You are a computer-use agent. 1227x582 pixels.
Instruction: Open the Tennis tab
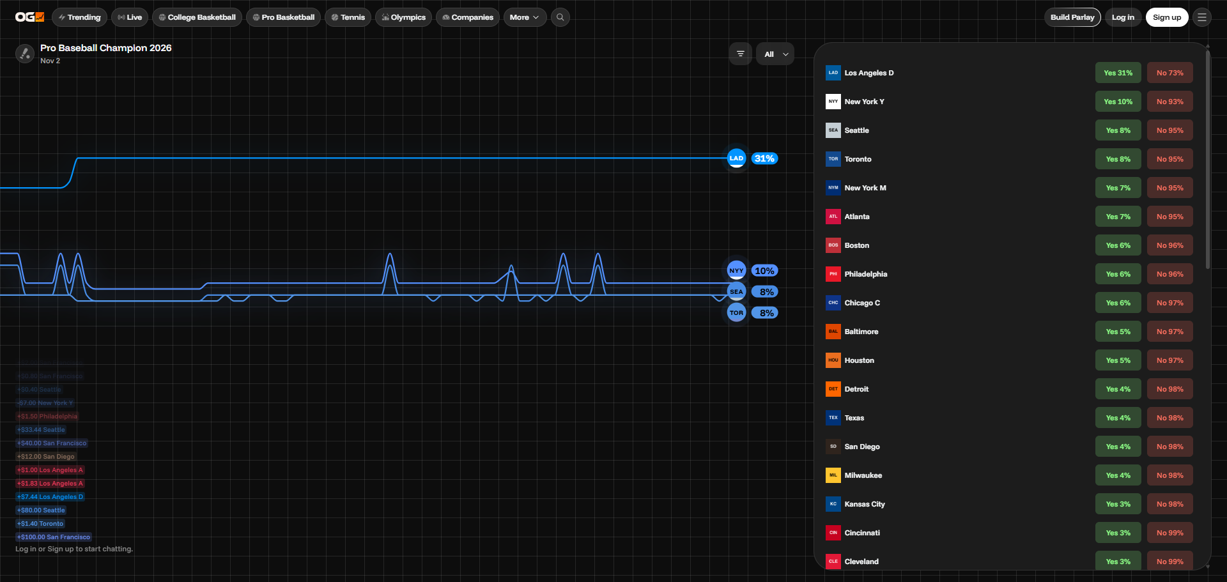tap(348, 17)
